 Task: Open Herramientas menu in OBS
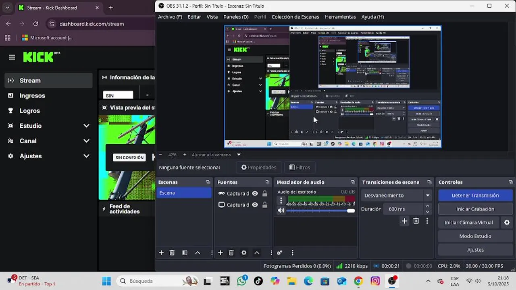coord(340,17)
